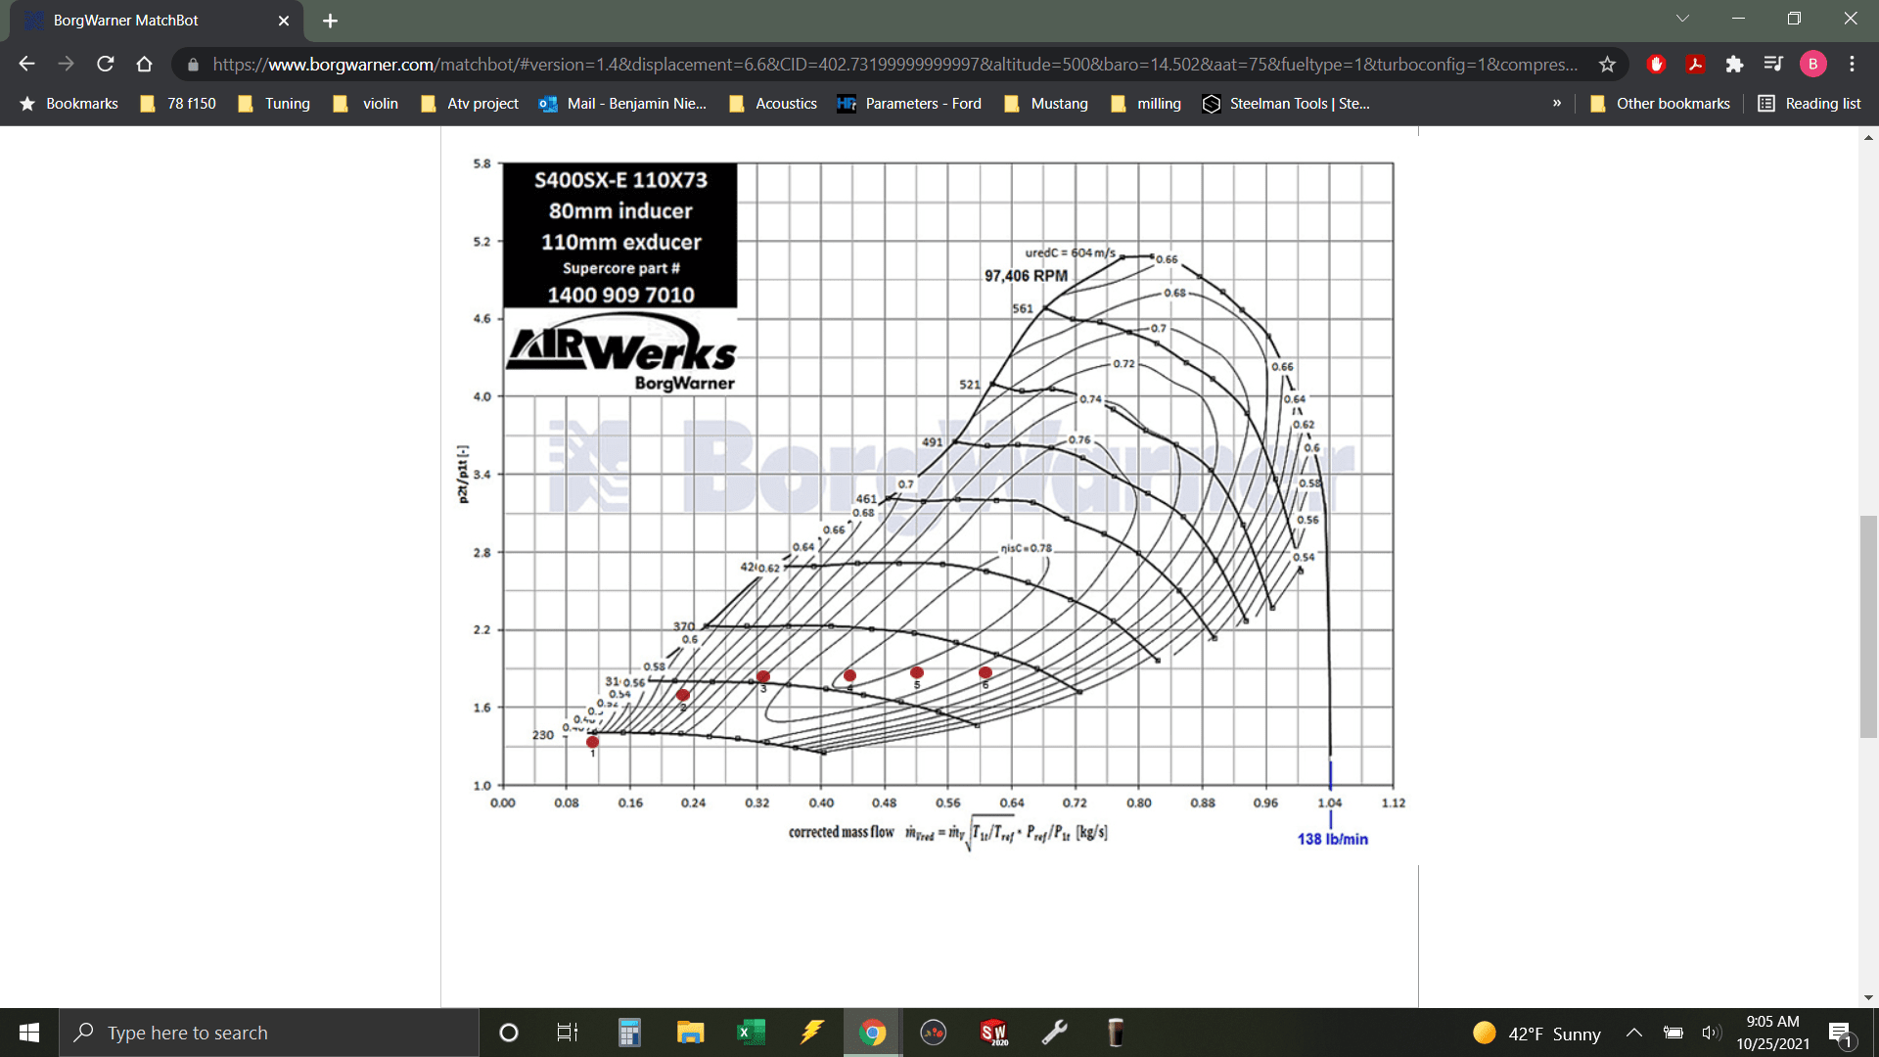Click the S400SX-E 110X73 title

click(620, 180)
